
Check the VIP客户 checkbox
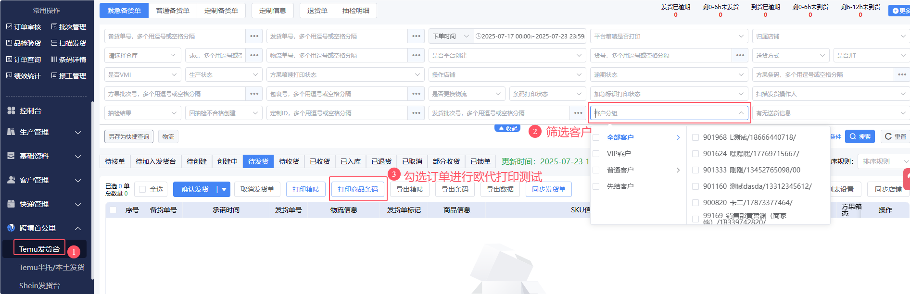pyautogui.click(x=596, y=154)
